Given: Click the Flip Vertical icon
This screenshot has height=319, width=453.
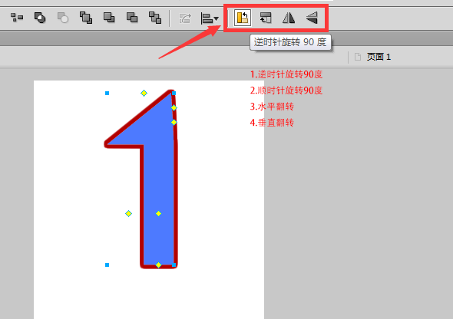Looking at the screenshot, I should pos(312,18).
